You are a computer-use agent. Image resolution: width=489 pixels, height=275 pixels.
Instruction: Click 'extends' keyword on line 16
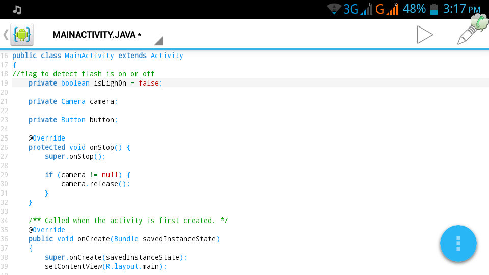pyautogui.click(x=132, y=56)
